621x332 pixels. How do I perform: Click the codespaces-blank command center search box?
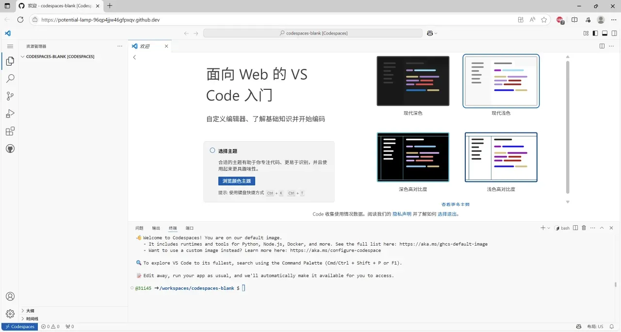click(313, 33)
